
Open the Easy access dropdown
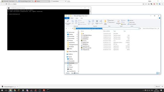tap(111, 22)
